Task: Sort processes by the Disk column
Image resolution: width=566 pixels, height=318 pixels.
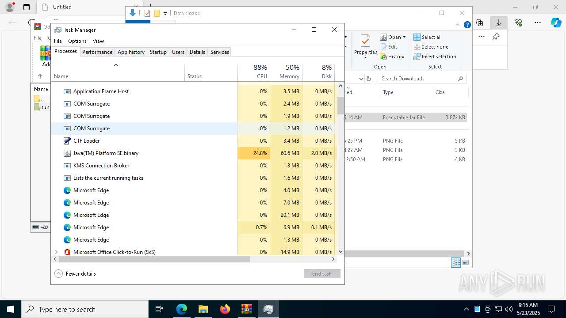Action: click(318, 72)
